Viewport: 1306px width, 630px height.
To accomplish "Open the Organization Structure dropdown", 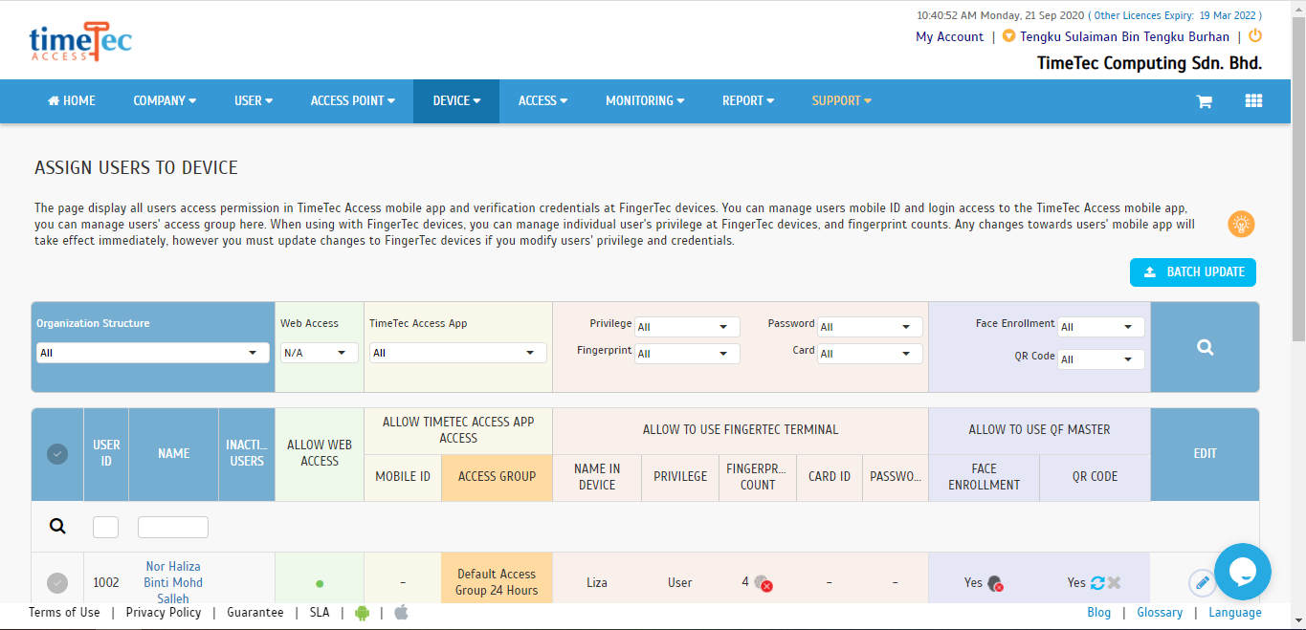I will pos(153,353).
